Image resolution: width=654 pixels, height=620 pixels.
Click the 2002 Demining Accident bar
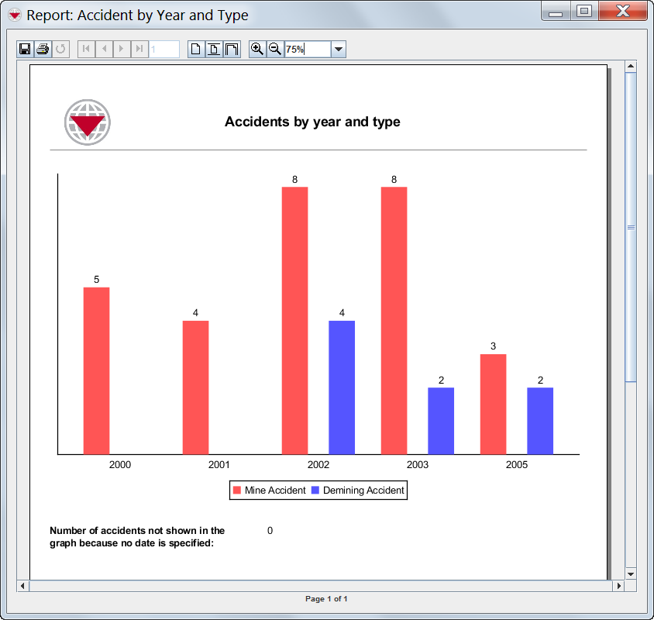pos(342,387)
